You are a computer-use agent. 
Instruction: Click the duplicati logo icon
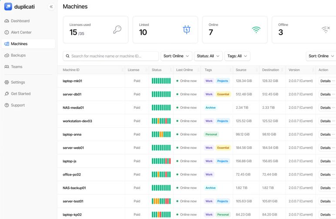(8, 7)
